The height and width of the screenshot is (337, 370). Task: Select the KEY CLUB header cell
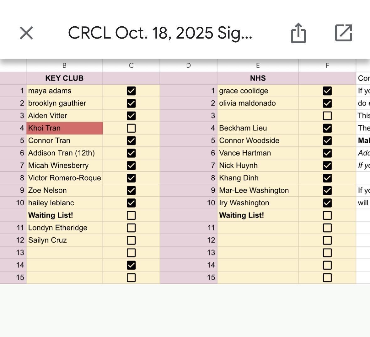64,78
